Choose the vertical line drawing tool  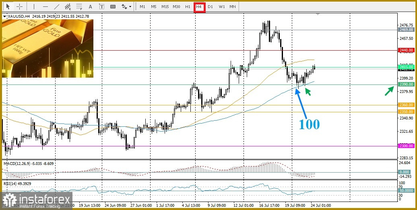click(34, 6)
